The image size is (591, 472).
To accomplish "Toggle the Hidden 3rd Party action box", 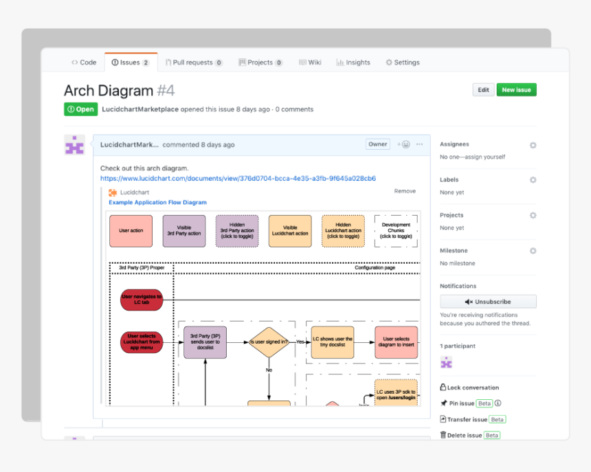I will pos(237,231).
